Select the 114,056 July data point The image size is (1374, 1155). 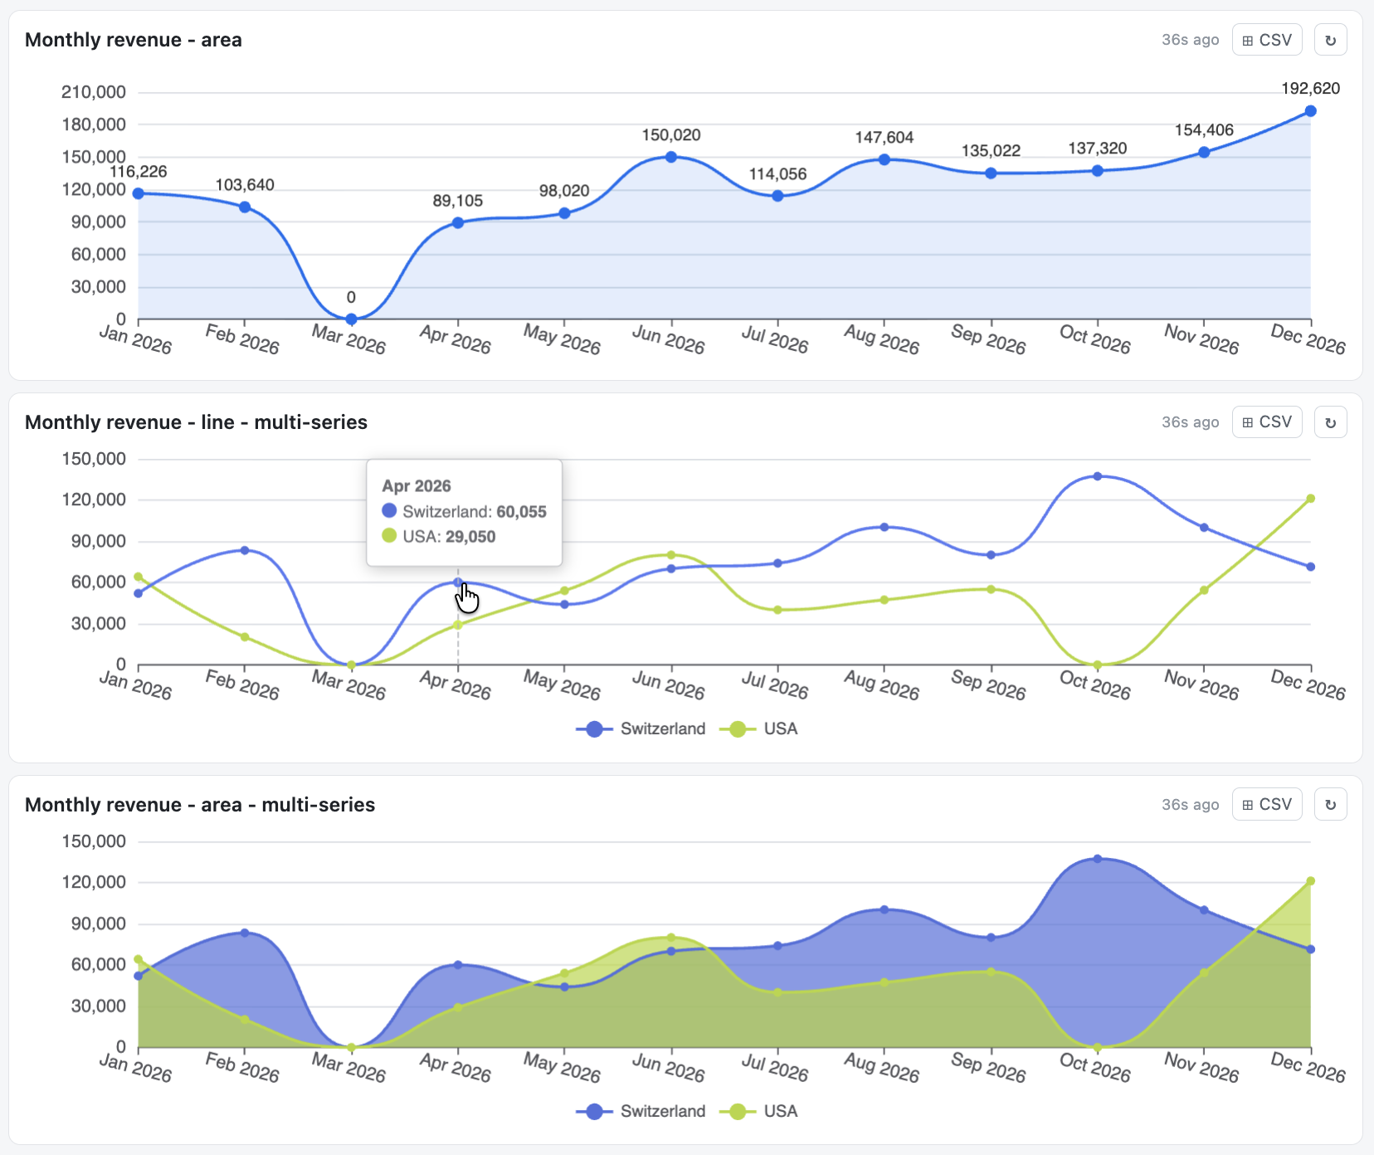[x=777, y=196]
